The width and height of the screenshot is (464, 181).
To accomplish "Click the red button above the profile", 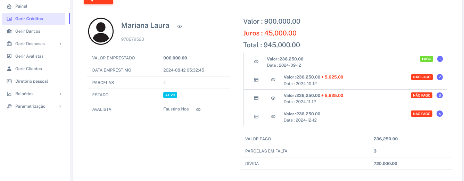I will pos(98,1).
